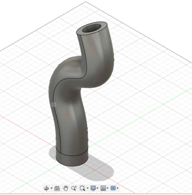Click the Grid and Snaps icon
The width and height of the screenshot is (192, 195).
103,188
